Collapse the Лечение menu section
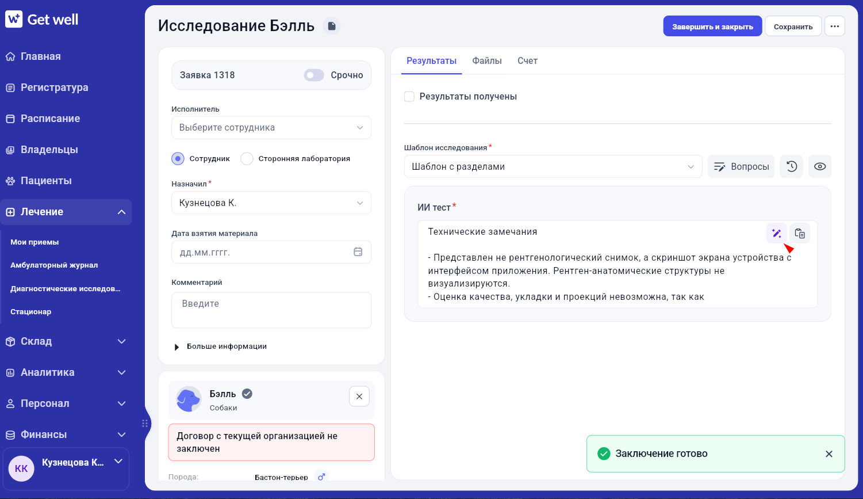 [66, 212]
